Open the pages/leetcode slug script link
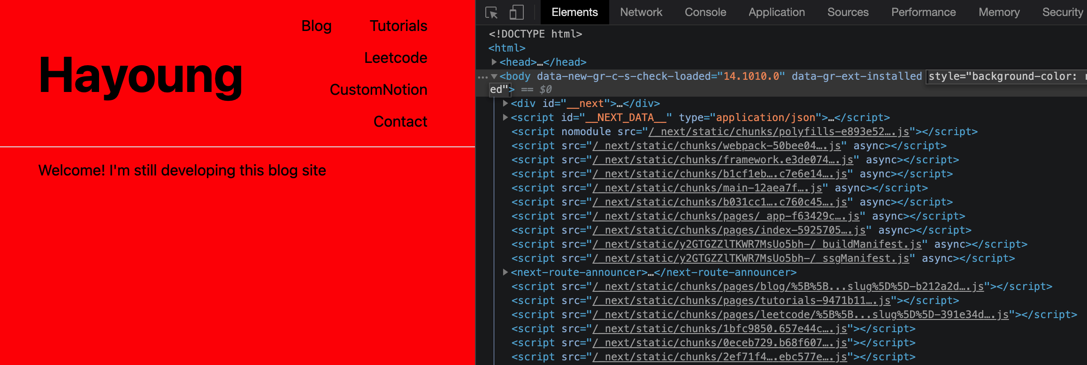The width and height of the screenshot is (1087, 365). tap(801, 315)
